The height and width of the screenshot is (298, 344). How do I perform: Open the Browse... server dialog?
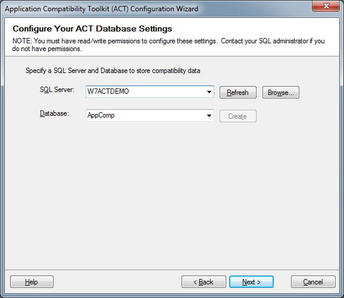[x=280, y=93]
